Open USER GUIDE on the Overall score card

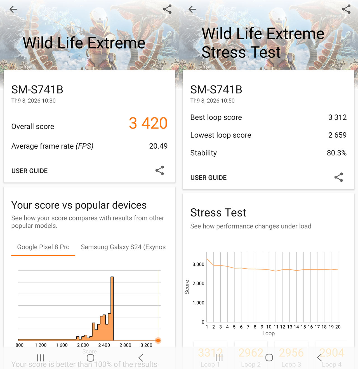click(x=30, y=171)
